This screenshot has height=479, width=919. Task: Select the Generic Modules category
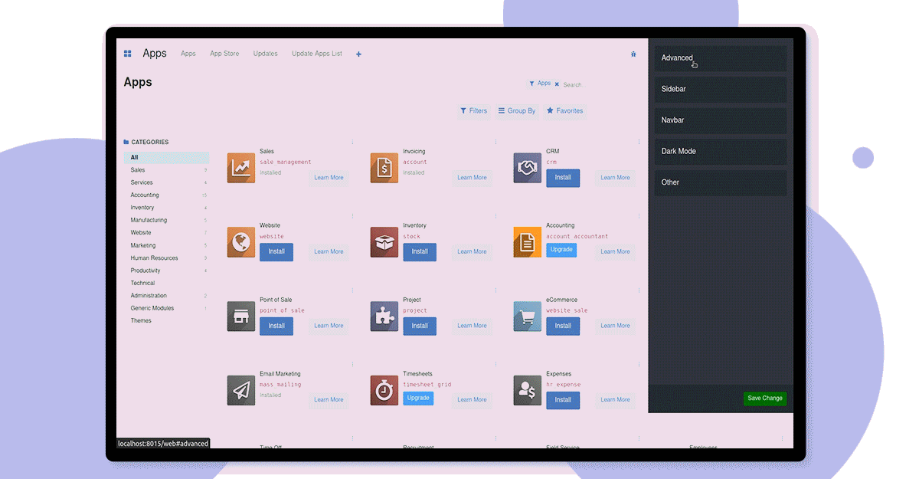point(166,308)
